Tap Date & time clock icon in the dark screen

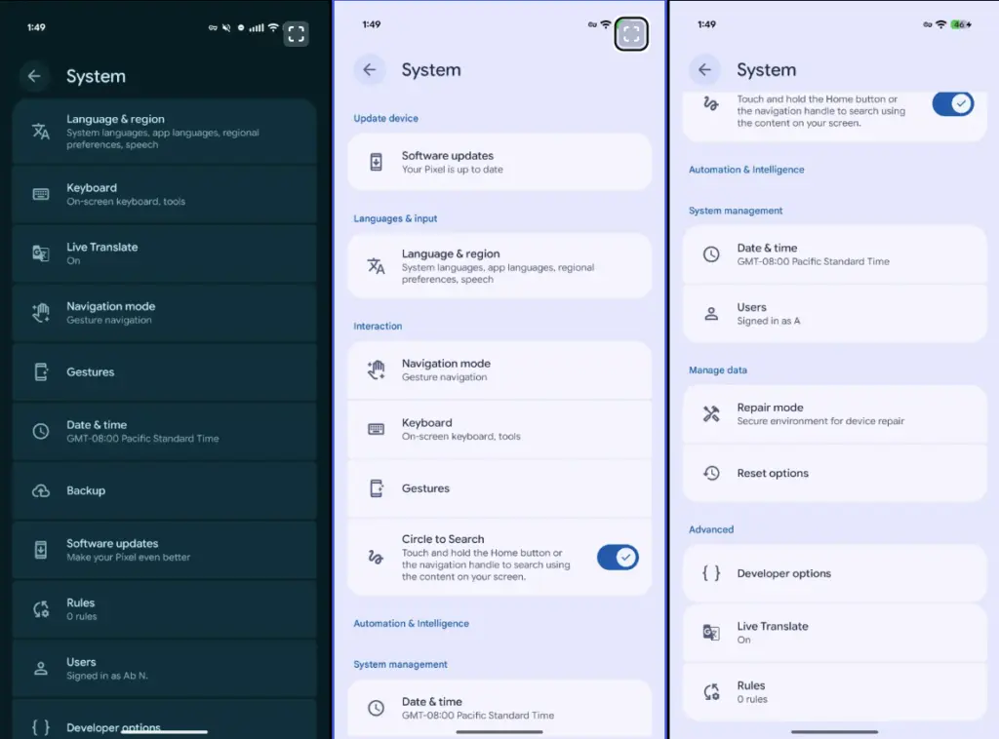tap(41, 431)
